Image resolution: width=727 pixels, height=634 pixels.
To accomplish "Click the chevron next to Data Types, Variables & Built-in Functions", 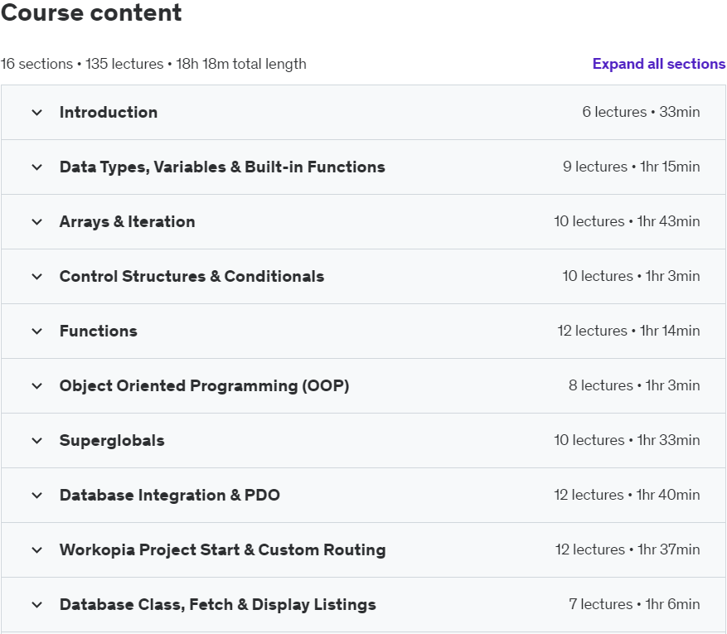I will (36, 167).
